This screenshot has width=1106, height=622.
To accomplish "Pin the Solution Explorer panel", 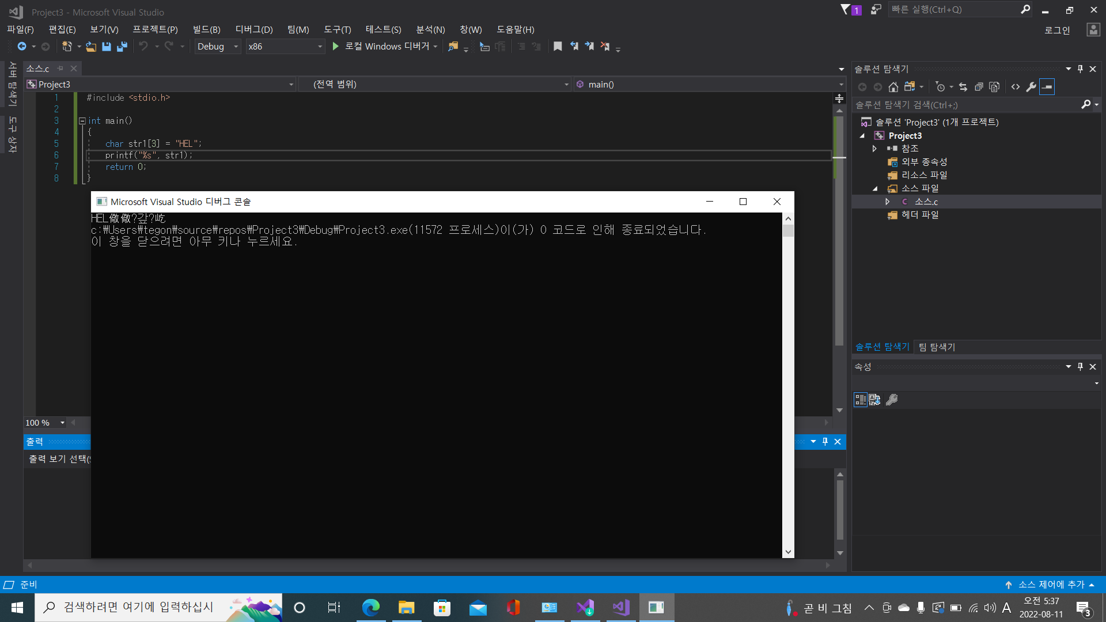I will coord(1080,69).
